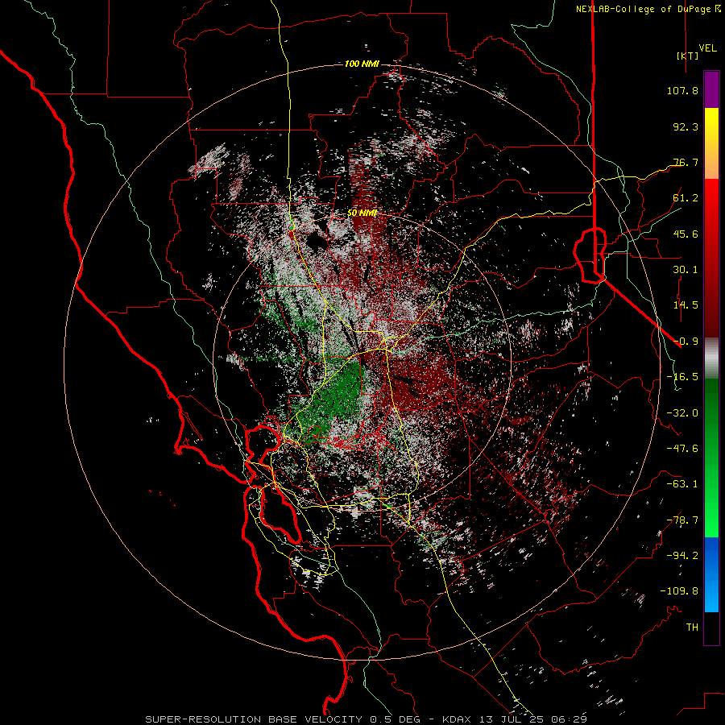
Task: Click the -16.5 velocity scale value
Action: (682, 377)
